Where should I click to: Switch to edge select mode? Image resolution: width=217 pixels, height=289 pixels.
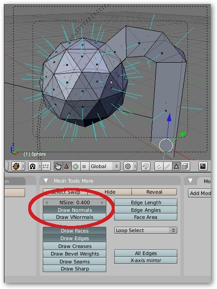coord(168,166)
